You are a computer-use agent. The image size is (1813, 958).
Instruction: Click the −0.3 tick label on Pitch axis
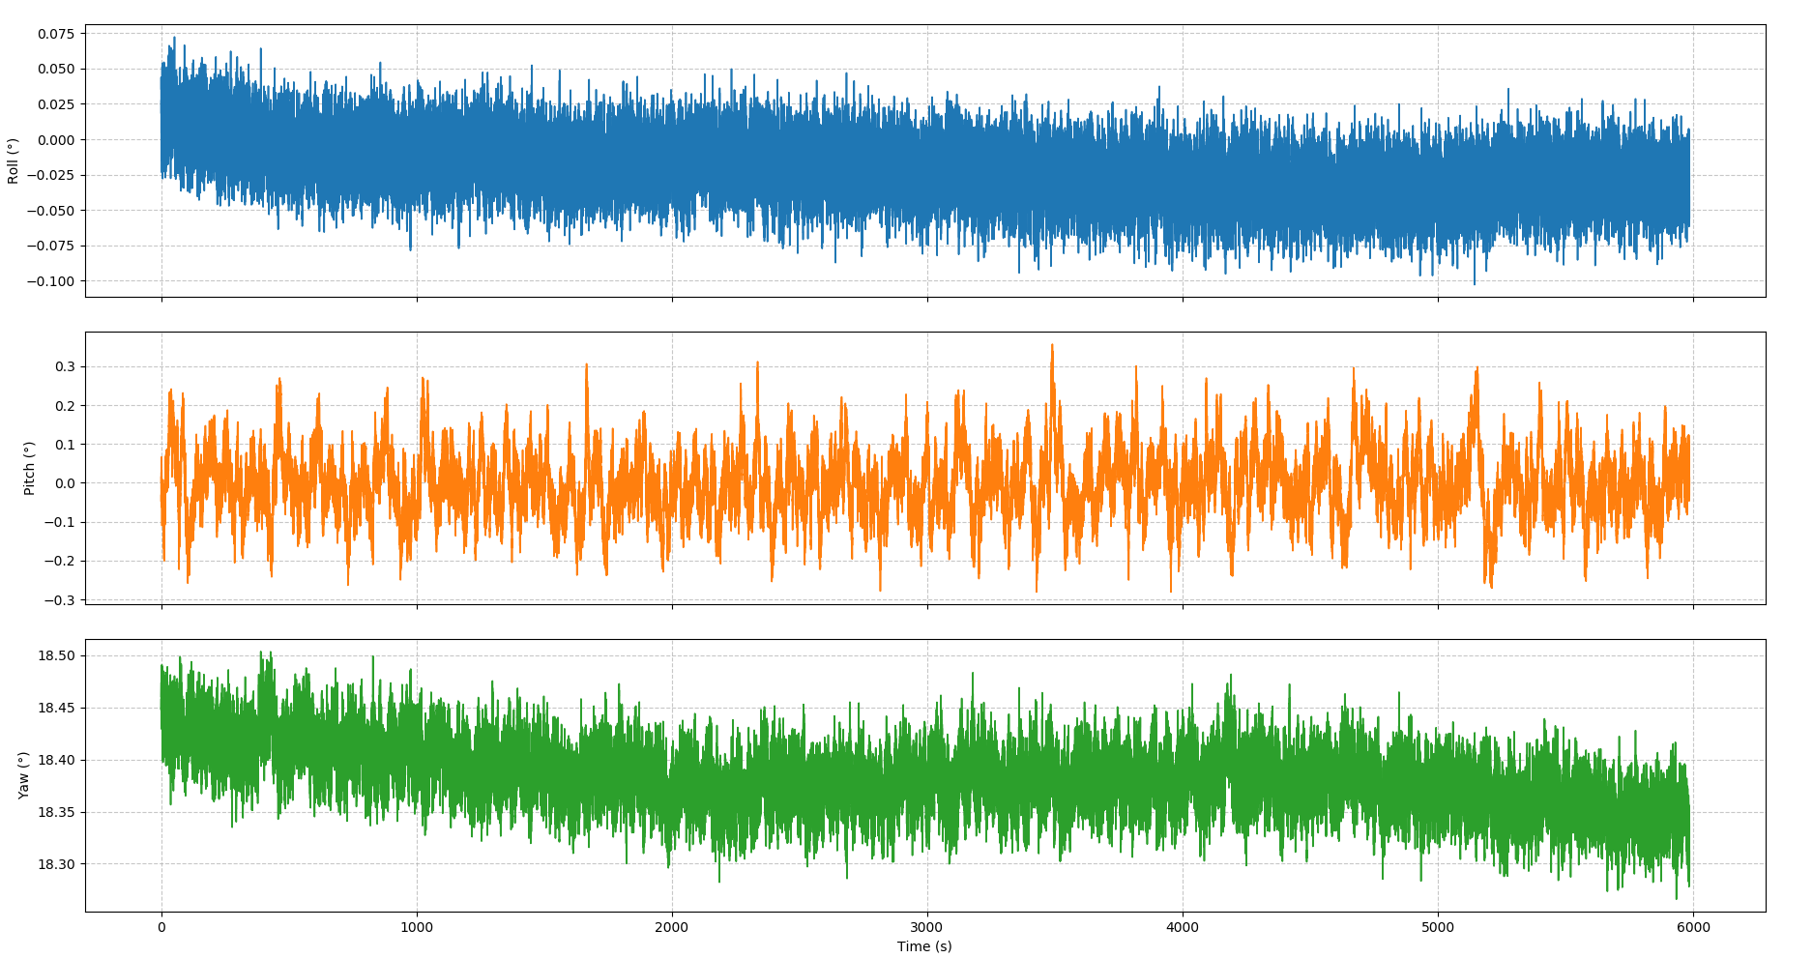[61, 600]
